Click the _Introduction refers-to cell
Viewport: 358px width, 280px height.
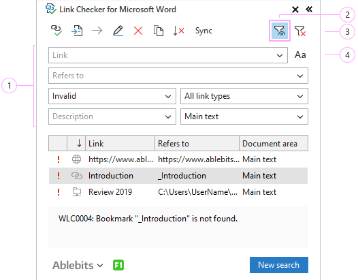tap(182, 176)
